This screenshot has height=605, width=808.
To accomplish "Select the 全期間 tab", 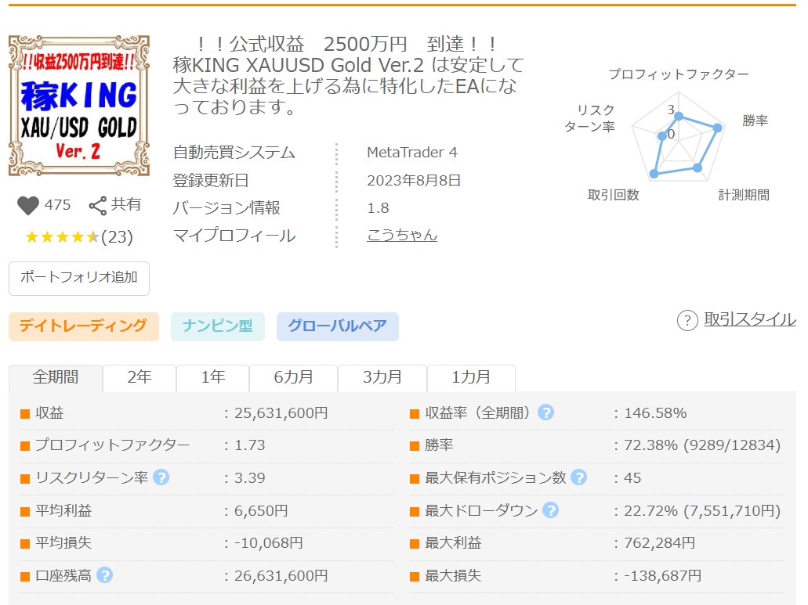I will [x=56, y=377].
